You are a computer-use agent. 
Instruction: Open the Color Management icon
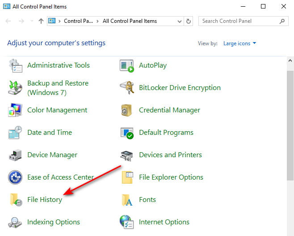point(15,110)
